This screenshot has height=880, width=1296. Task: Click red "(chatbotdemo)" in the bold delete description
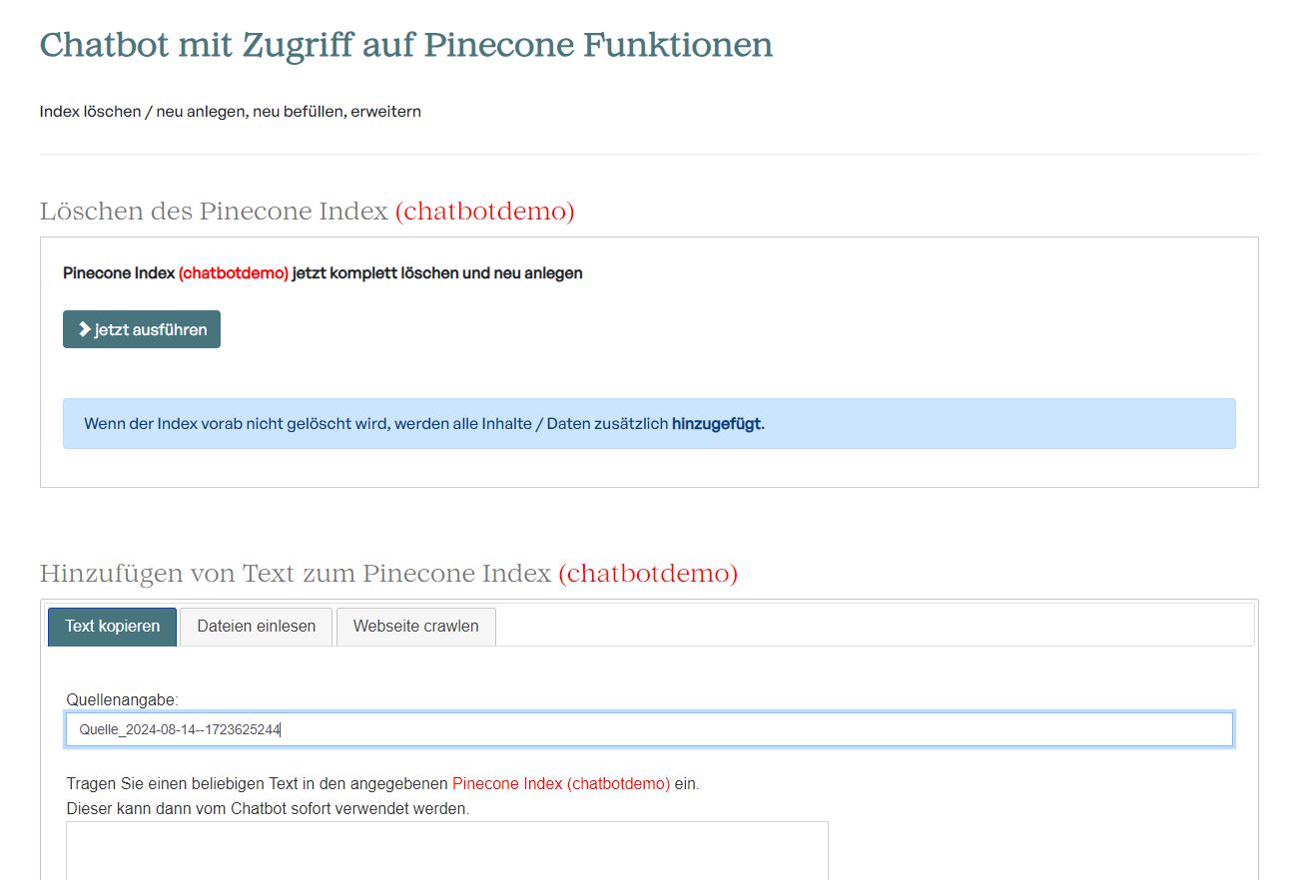(x=233, y=273)
